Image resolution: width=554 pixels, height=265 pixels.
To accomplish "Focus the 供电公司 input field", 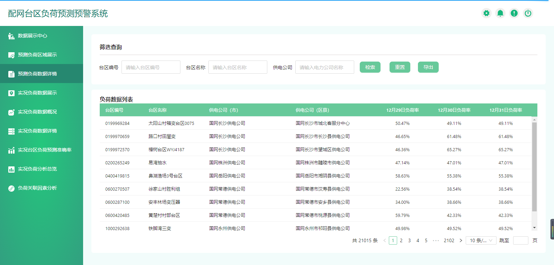I will click(325, 67).
